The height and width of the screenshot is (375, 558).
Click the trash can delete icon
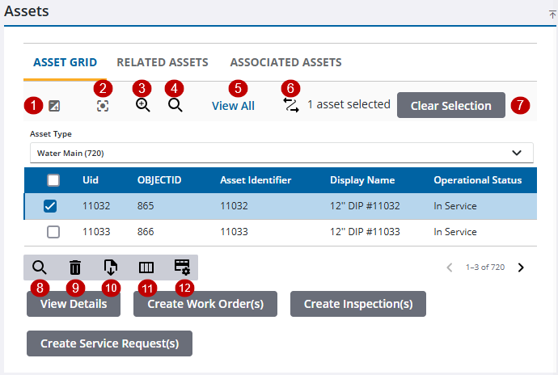point(75,267)
